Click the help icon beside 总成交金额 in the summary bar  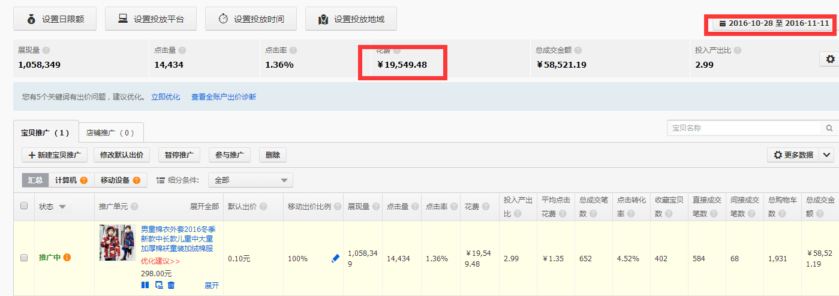(x=578, y=51)
